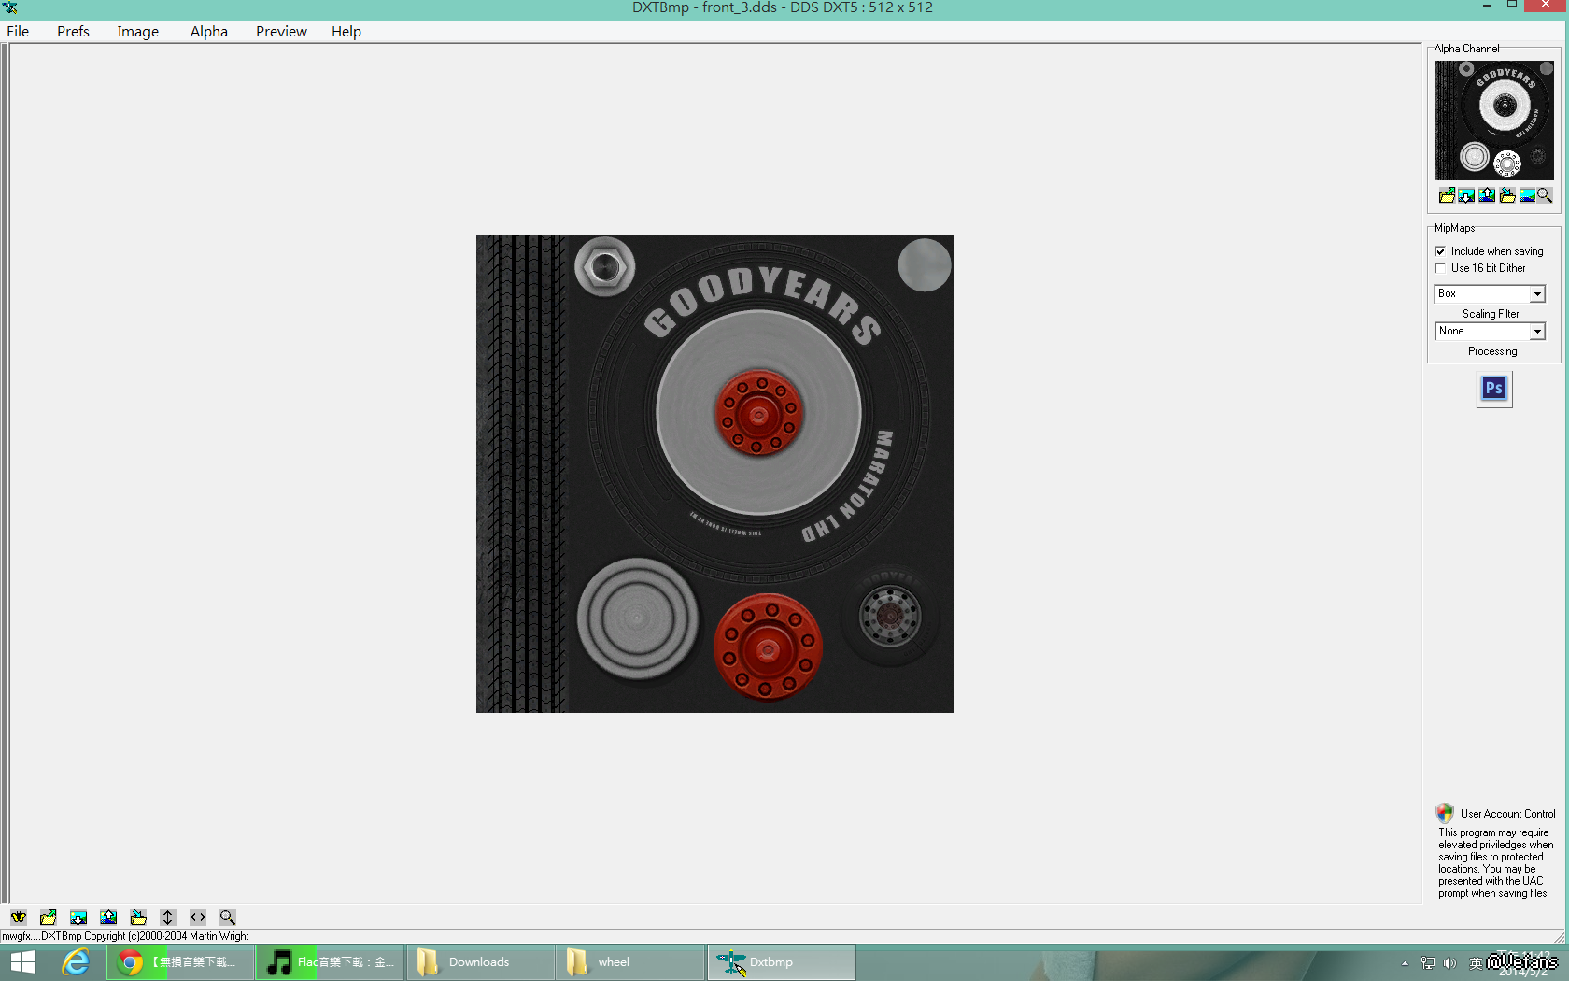Click the GOODYEARS tire texture image
This screenshot has width=1569, height=981.
pos(715,474)
